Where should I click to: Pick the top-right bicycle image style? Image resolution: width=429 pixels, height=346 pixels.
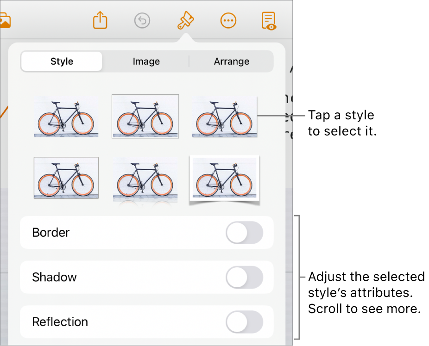tap(224, 117)
